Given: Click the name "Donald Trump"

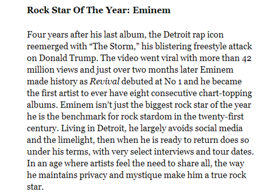Looking at the screenshot, I should (x=68, y=58).
